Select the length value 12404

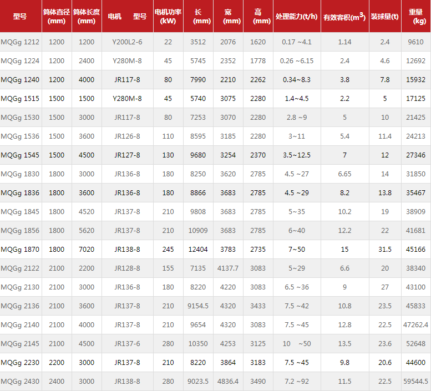(198, 250)
